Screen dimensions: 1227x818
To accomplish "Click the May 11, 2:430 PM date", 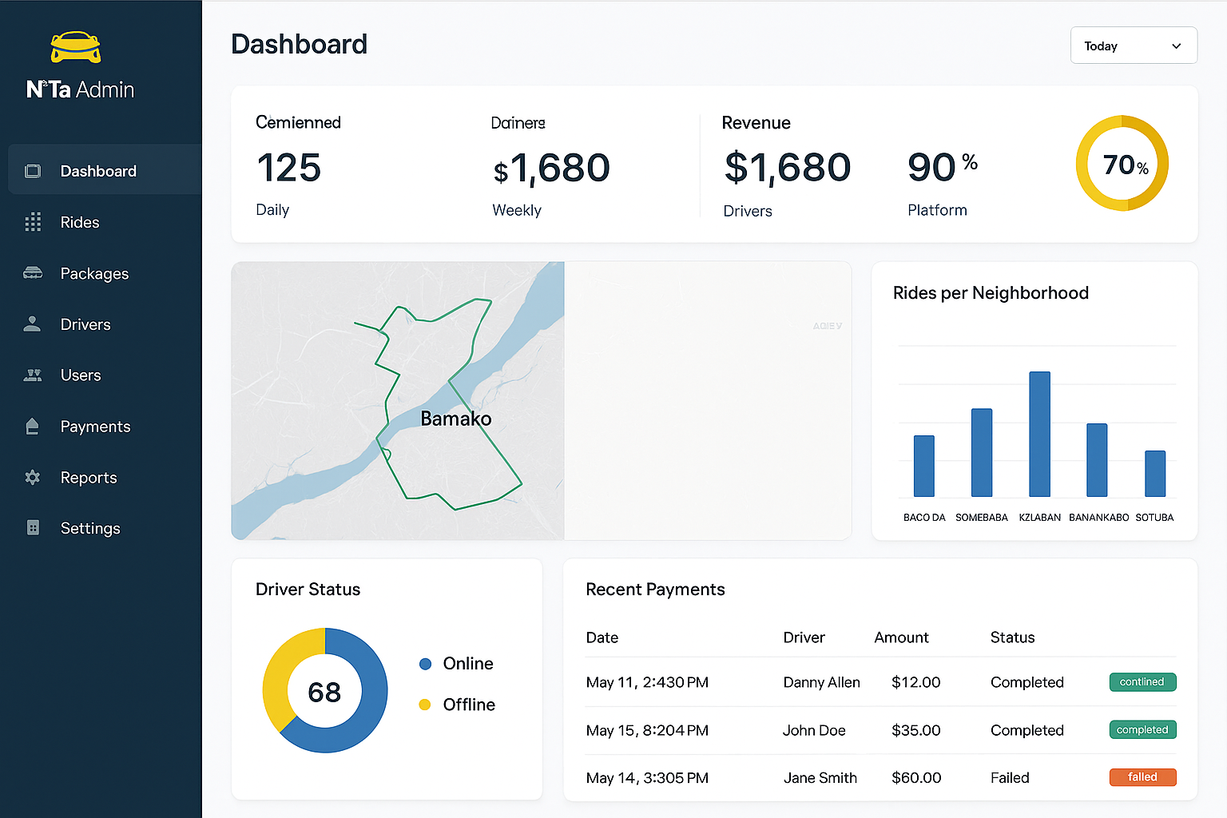I will (x=647, y=682).
